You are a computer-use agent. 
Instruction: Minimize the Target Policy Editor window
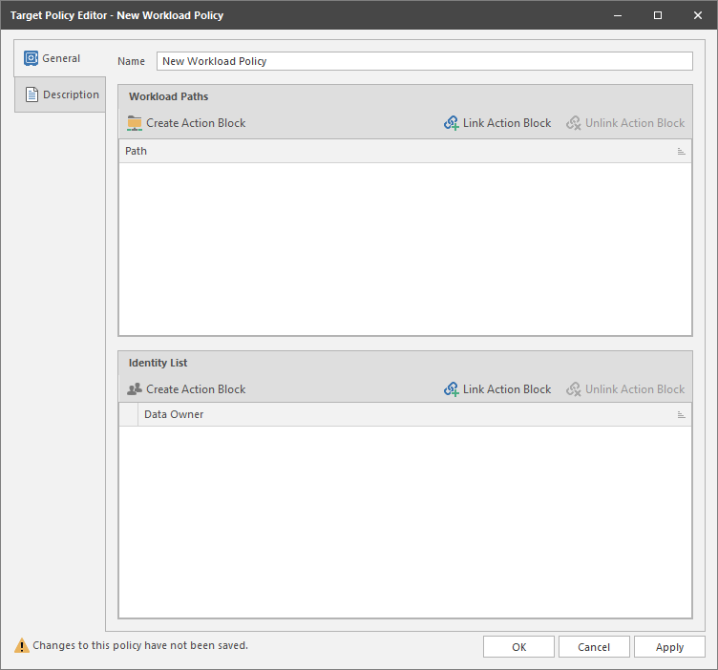tap(618, 15)
